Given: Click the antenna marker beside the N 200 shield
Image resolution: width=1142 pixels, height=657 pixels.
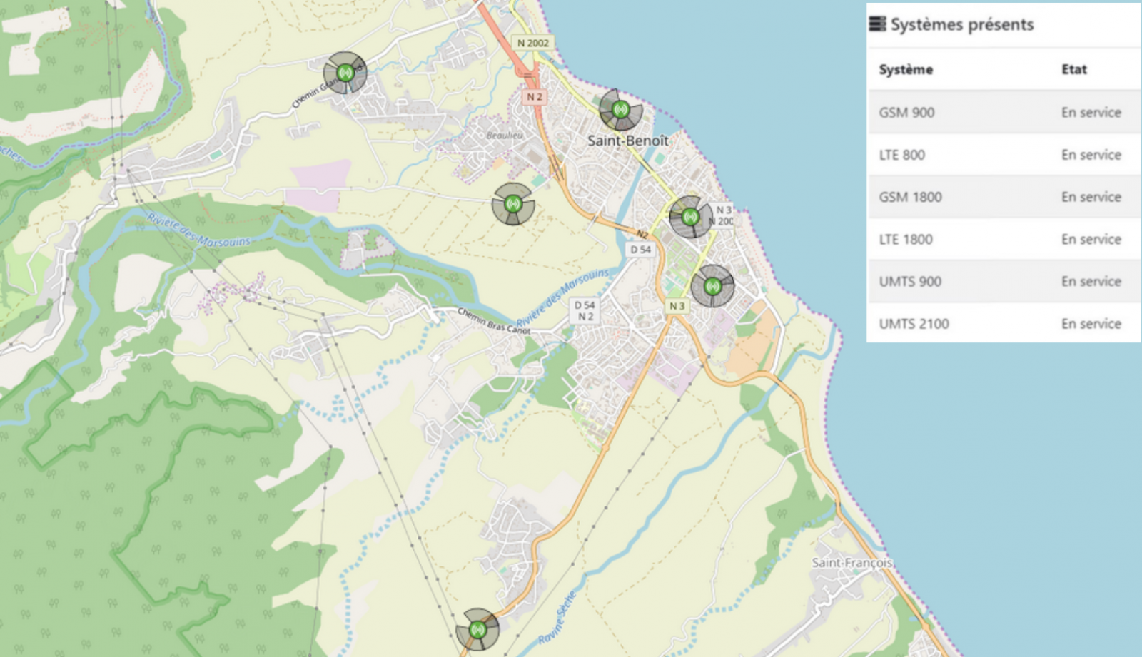Looking at the screenshot, I should pyautogui.click(x=690, y=216).
